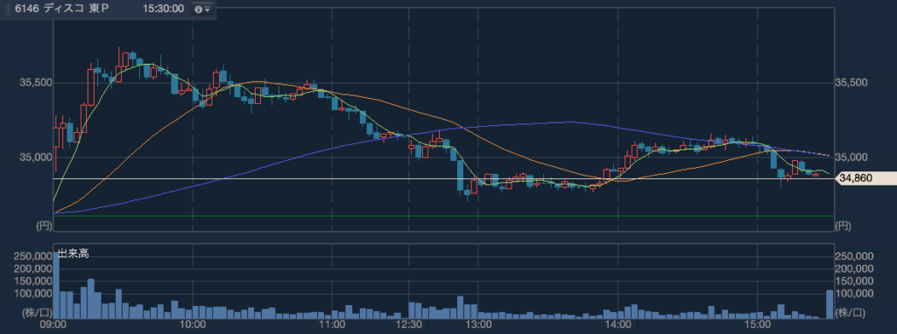Open the info dropdown next to 15:30:00

pyautogui.click(x=203, y=9)
